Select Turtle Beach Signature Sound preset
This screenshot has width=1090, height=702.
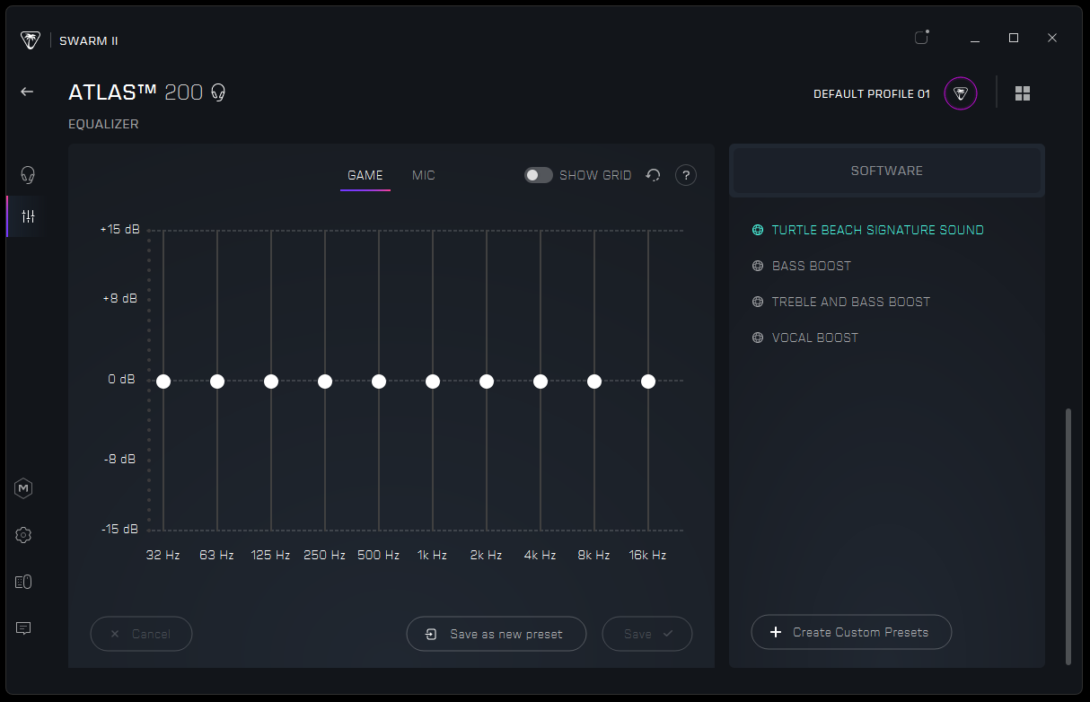877,230
